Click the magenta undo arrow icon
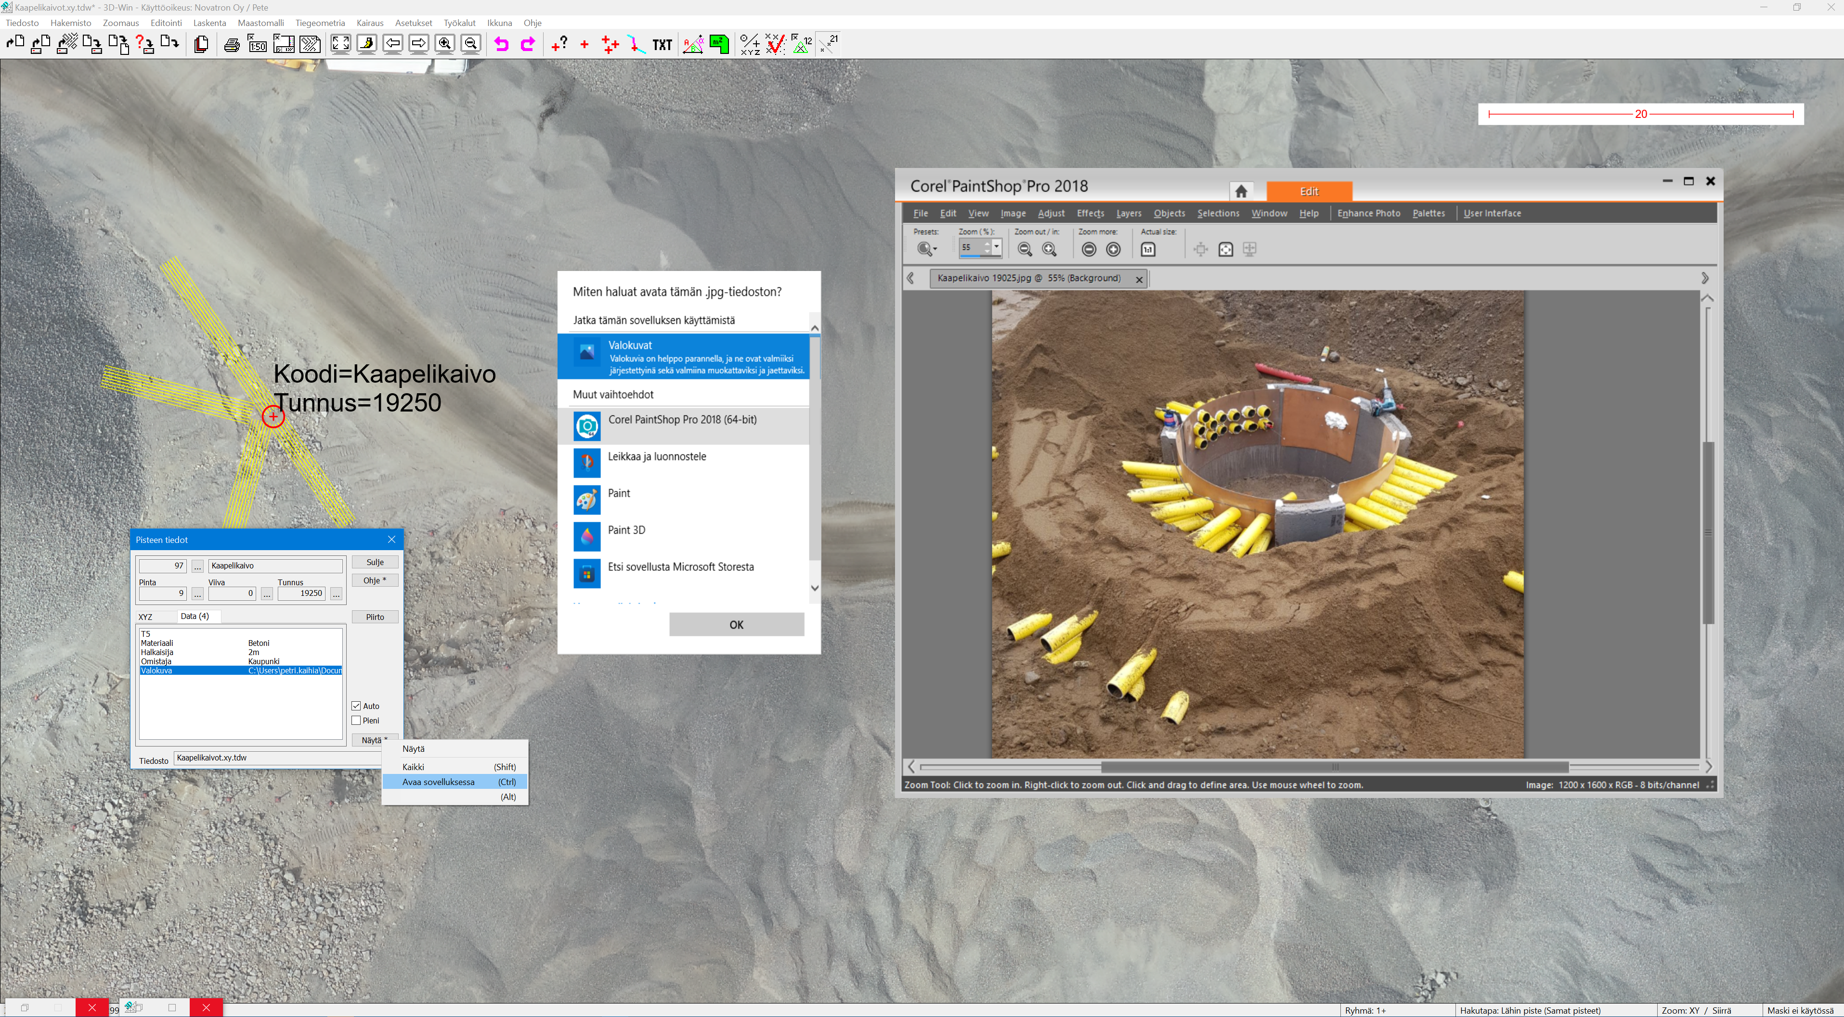This screenshot has height=1017, width=1844. [x=501, y=44]
